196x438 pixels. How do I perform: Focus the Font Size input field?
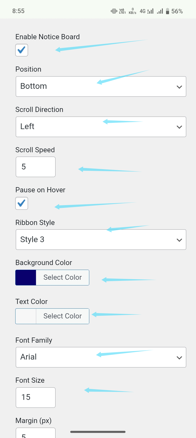36,397
